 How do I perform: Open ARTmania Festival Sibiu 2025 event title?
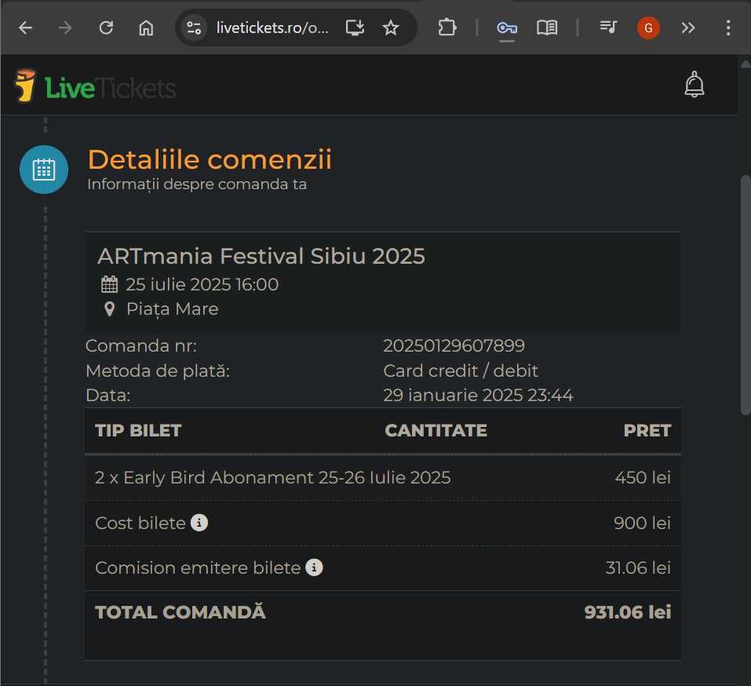pos(261,257)
